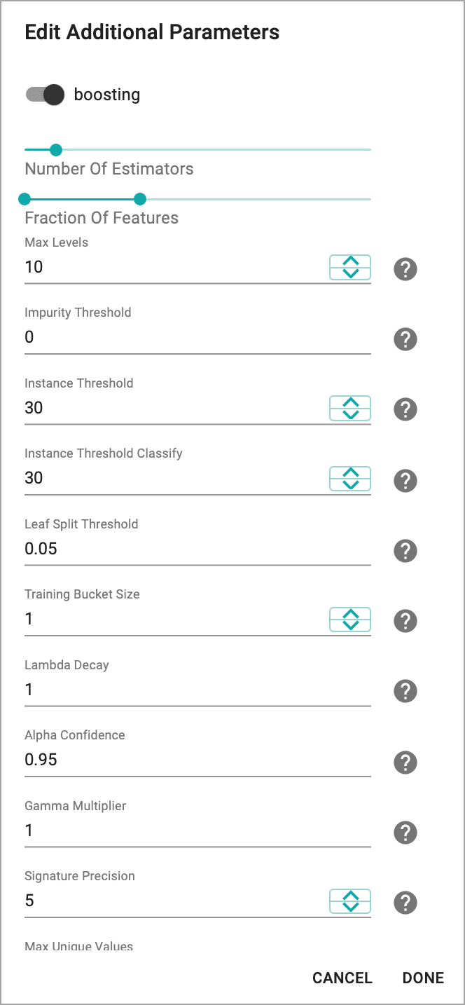Show help for Instance Threshold
This screenshot has width=465, height=1005.
click(x=405, y=409)
